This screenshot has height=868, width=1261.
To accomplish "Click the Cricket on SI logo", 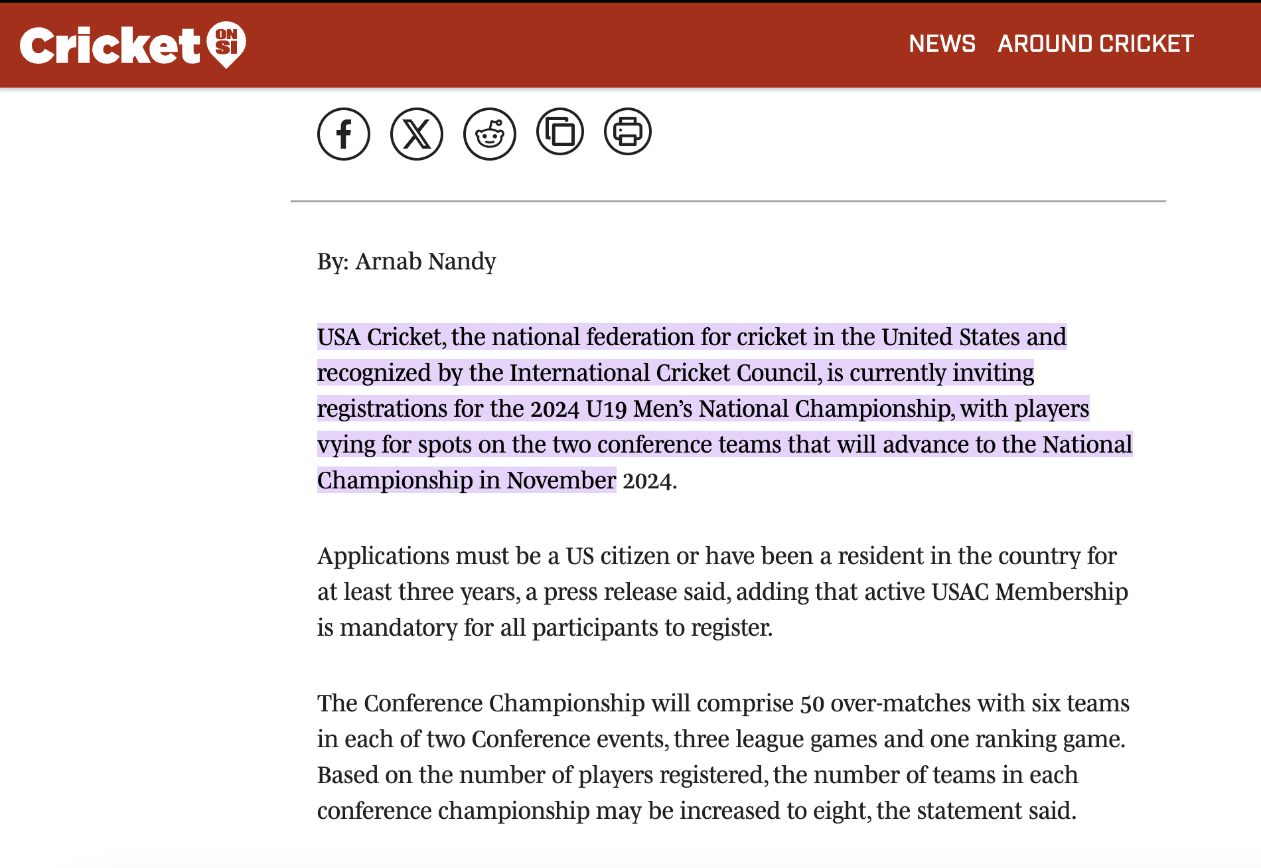I will click(133, 45).
